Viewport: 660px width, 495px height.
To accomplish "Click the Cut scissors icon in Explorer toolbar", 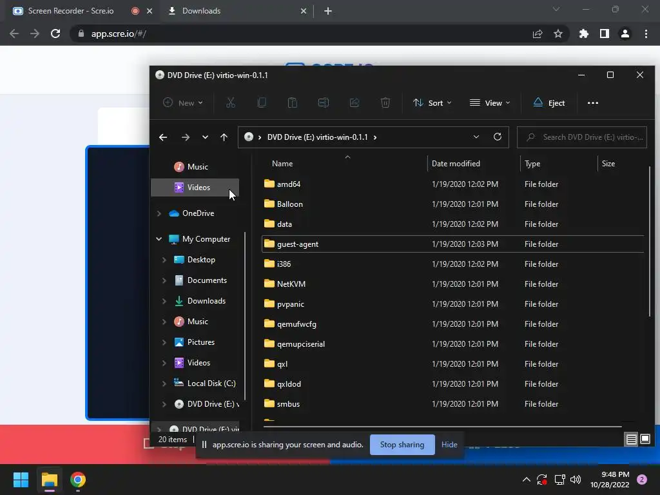I will pyautogui.click(x=230, y=102).
